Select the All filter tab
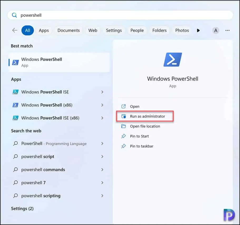 [x=28, y=31]
